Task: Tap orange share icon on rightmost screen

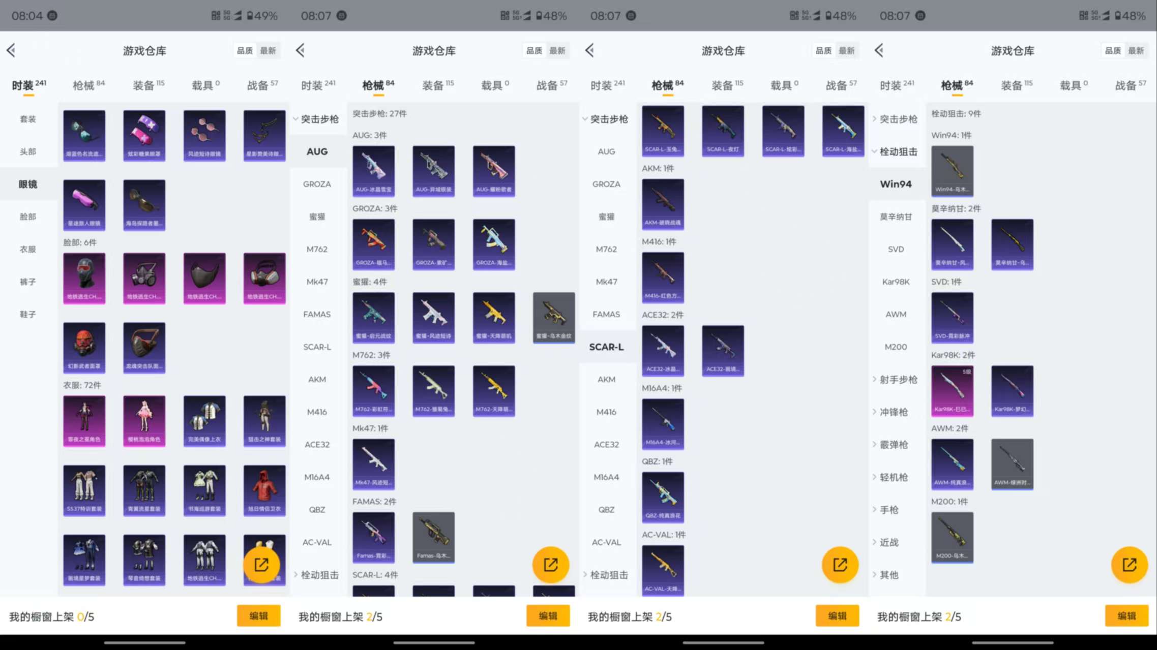Action: [x=1129, y=565]
